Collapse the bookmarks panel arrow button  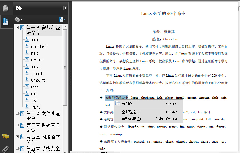pos(65,8)
